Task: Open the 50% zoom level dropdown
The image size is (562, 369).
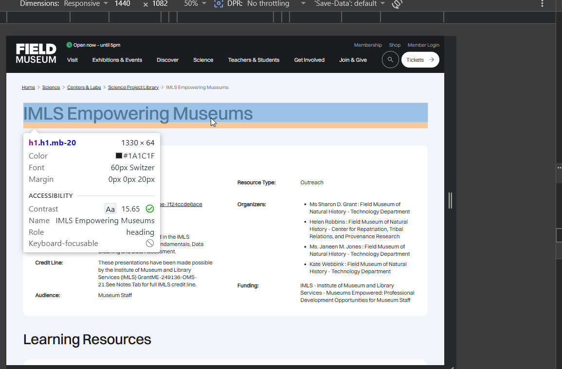Action: click(x=195, y=4)
